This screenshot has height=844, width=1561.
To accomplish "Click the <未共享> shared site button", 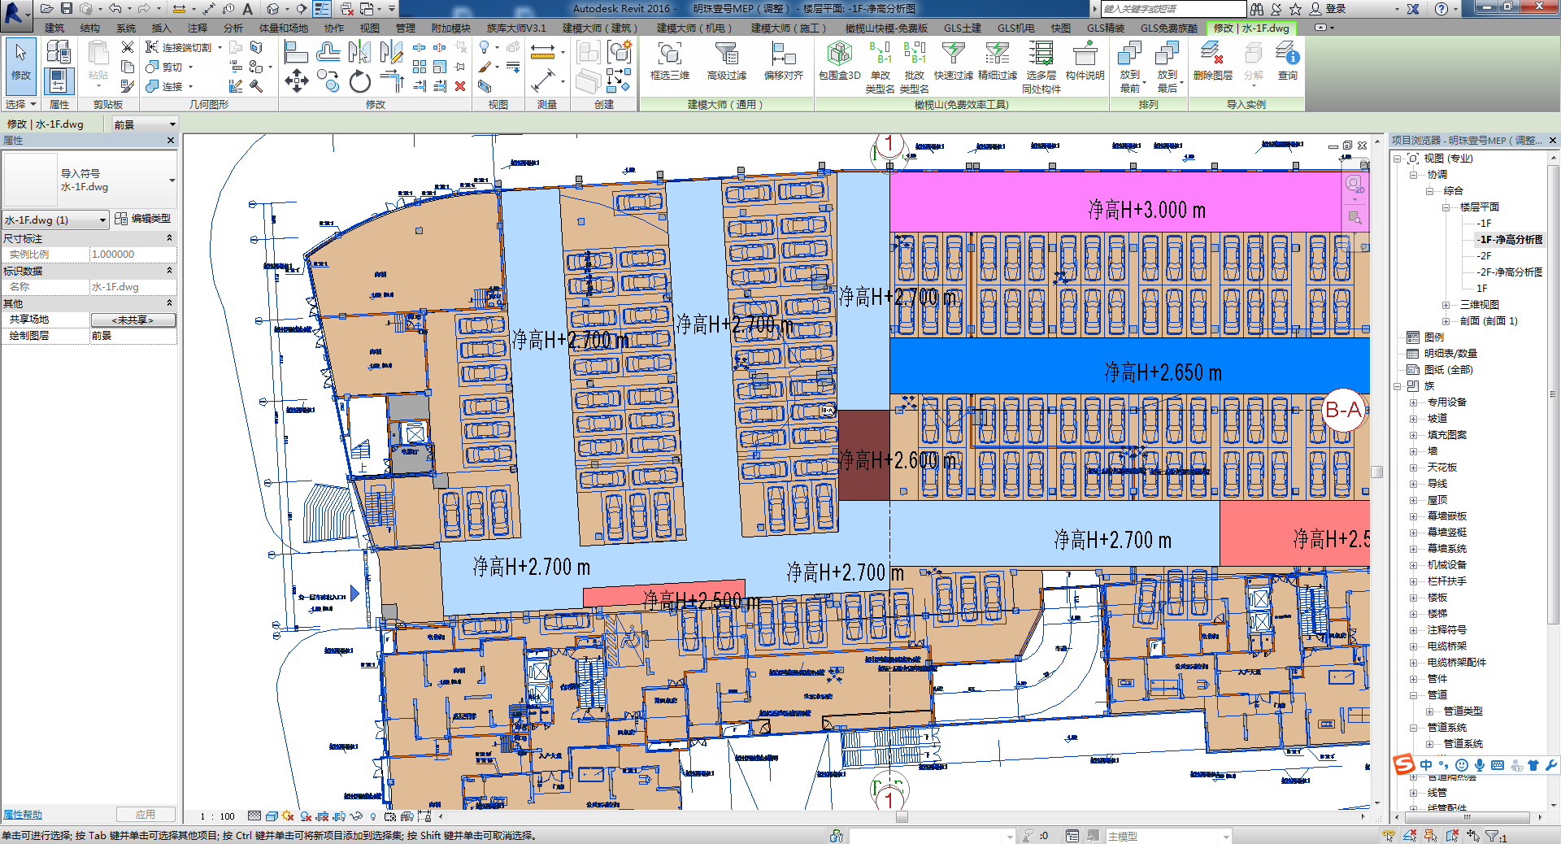I will (133, 320).
